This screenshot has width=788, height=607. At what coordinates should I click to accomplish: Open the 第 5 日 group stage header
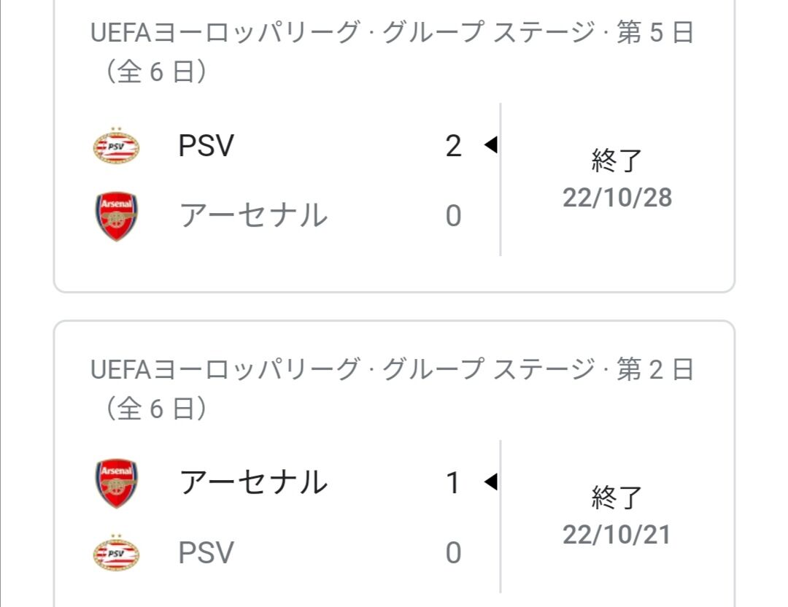click(x=392, y=51)
